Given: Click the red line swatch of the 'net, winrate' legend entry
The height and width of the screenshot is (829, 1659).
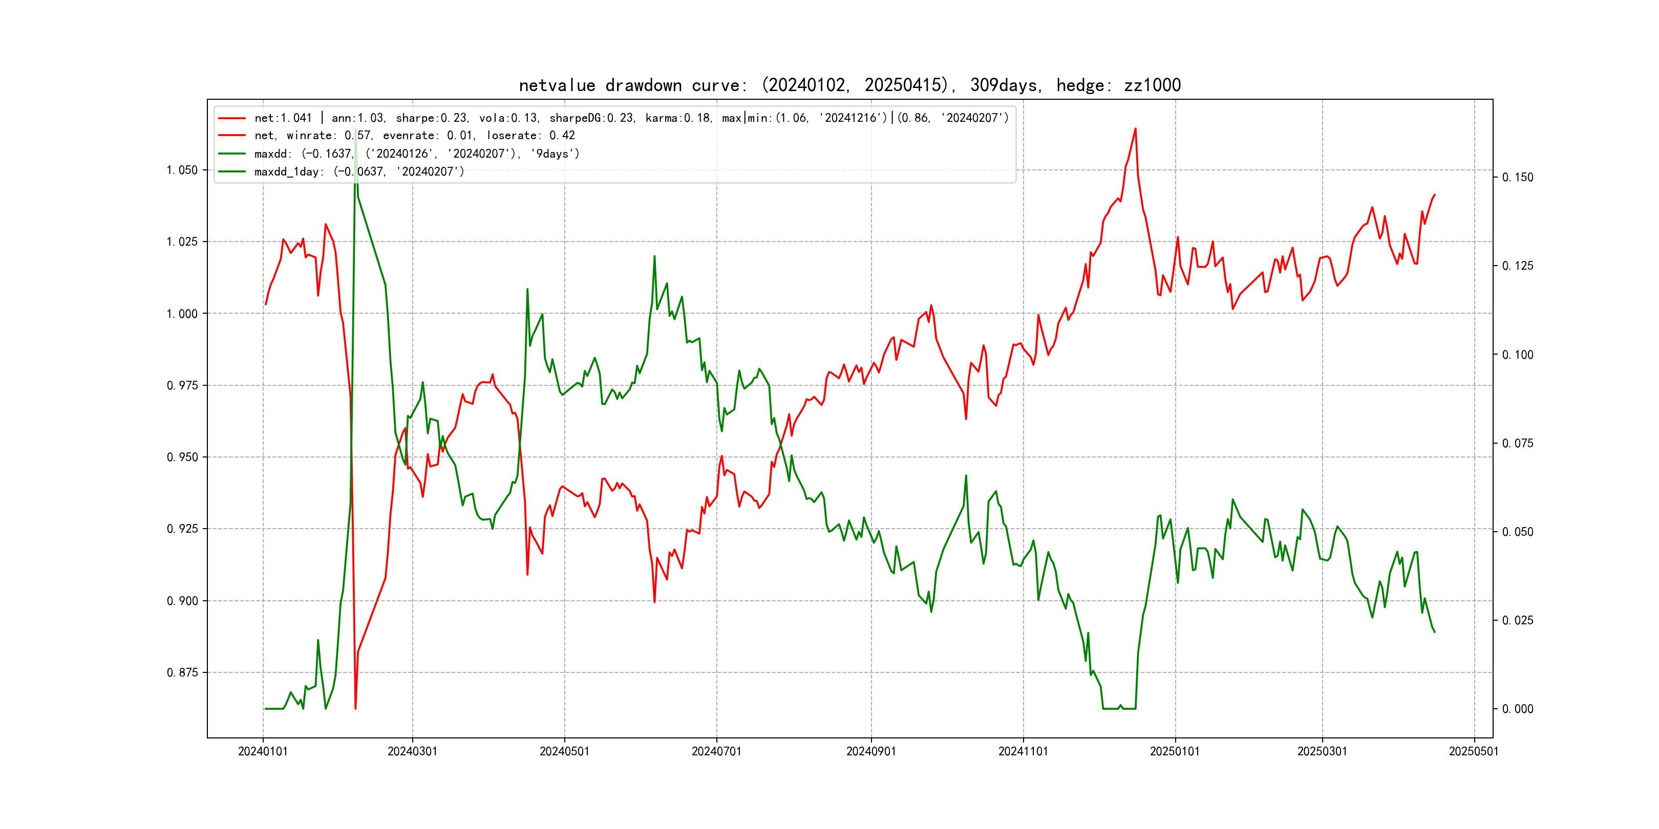Looking at the screenshot, I should coord(232,136).
